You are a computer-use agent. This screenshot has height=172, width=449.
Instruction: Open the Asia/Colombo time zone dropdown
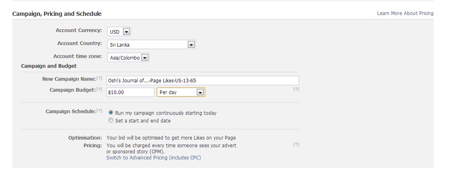point(128,58)
